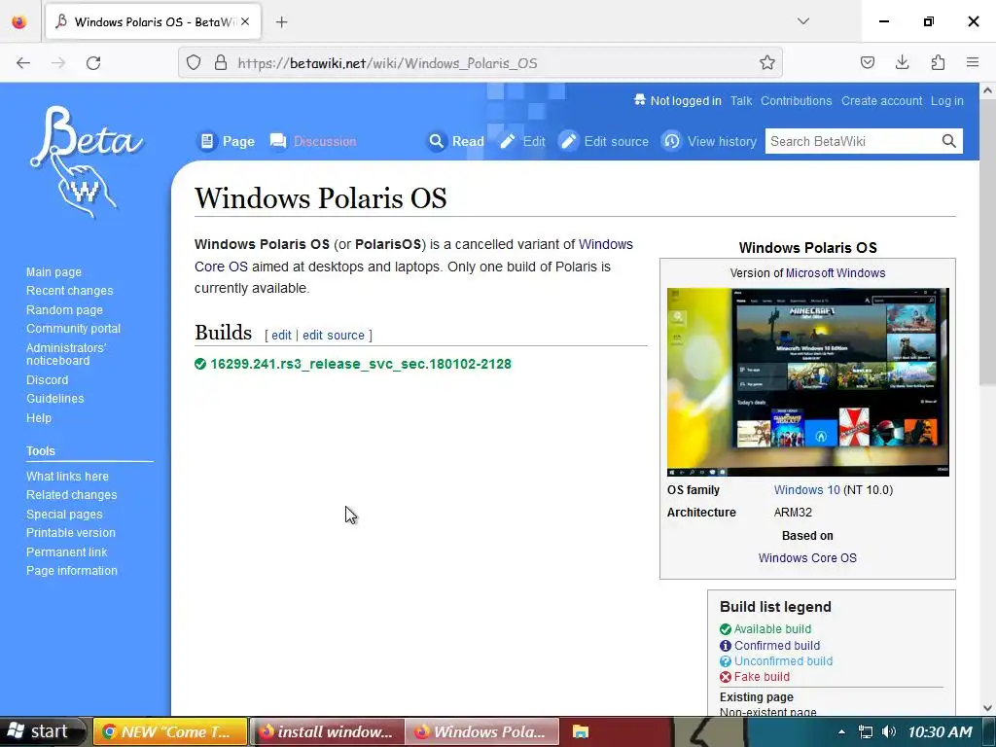Open the Pocket save icon
This screenshot has height=747, width=996.
(x=867, y=63)
